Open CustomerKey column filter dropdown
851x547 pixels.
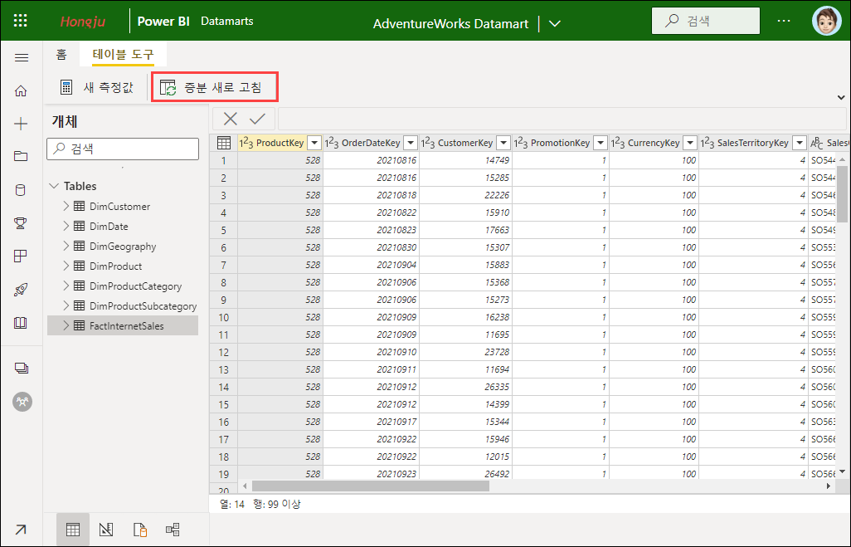[503, 143]
